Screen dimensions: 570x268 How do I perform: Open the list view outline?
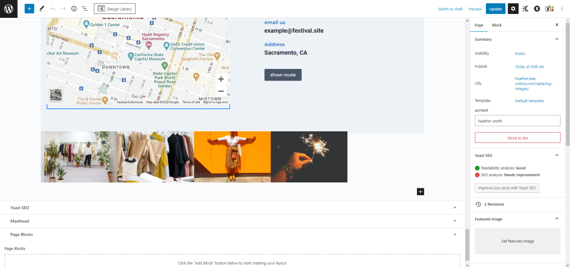(85, 9)
